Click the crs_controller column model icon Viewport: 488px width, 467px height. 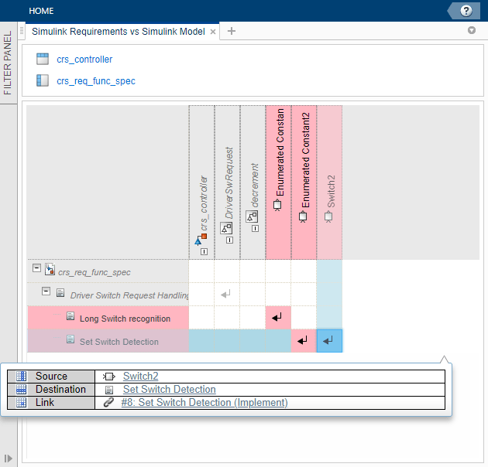[x=201, y=239]
